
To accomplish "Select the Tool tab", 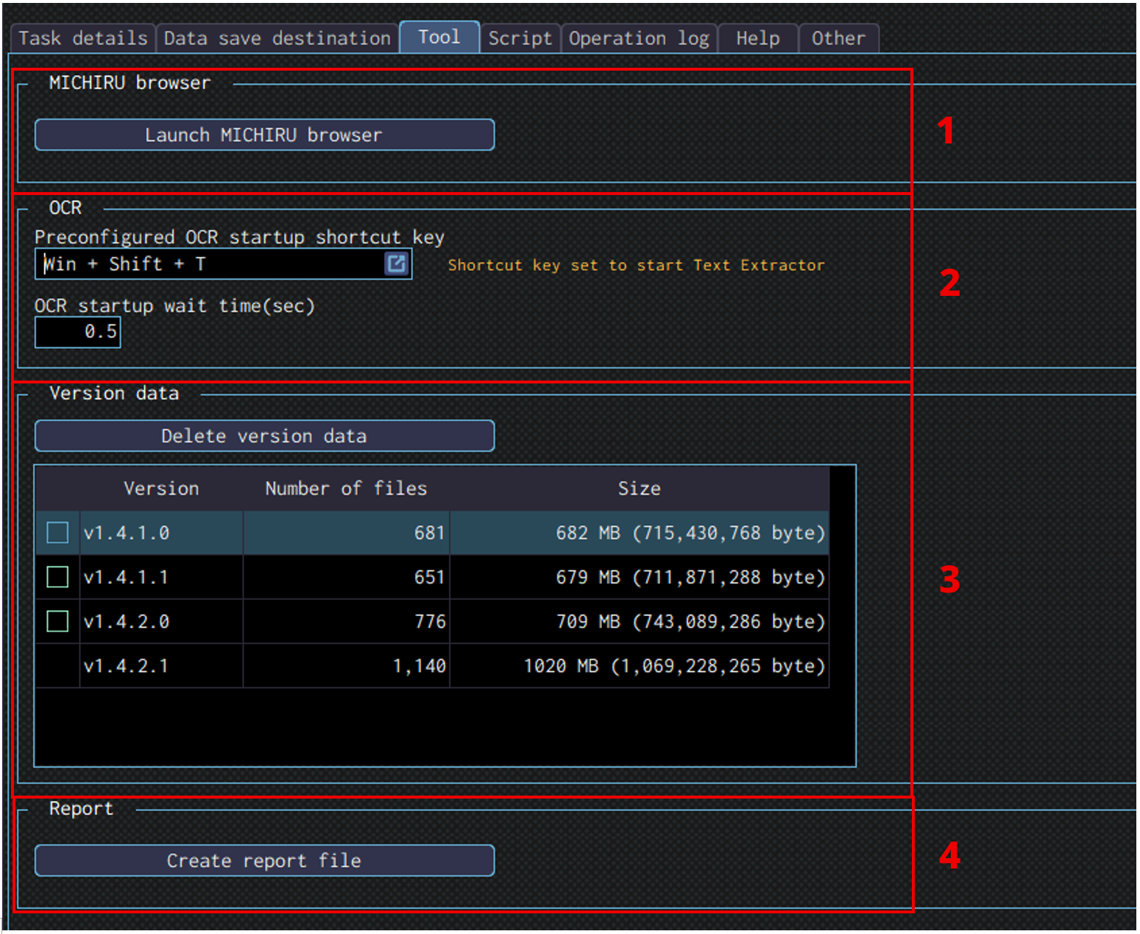I will 439,37.
